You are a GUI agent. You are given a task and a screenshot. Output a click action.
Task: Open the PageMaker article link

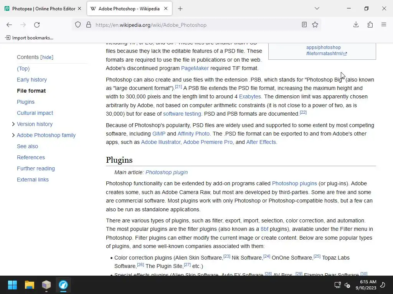tap(195, 68)
